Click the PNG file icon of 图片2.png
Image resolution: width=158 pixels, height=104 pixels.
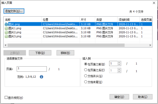pyautogui.click(x=6, y=32)
